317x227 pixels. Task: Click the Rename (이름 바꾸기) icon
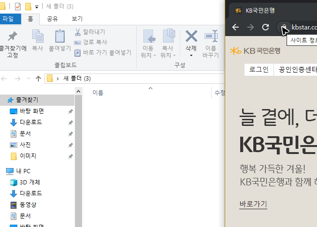click(x=211, y=36)
